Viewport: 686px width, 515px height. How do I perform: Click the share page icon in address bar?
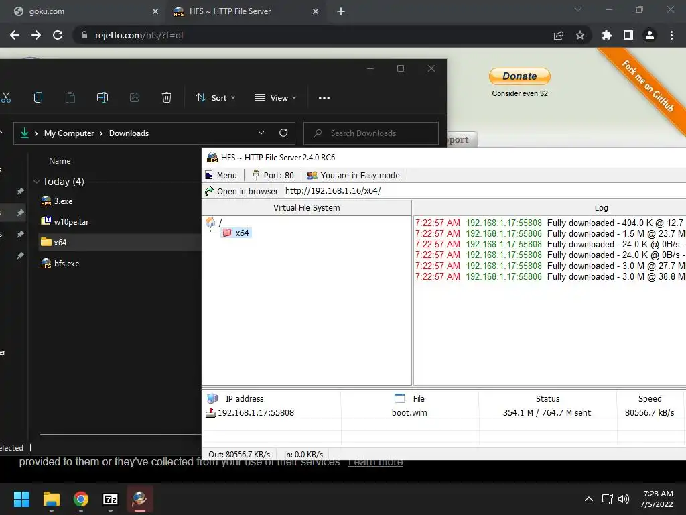558,35
